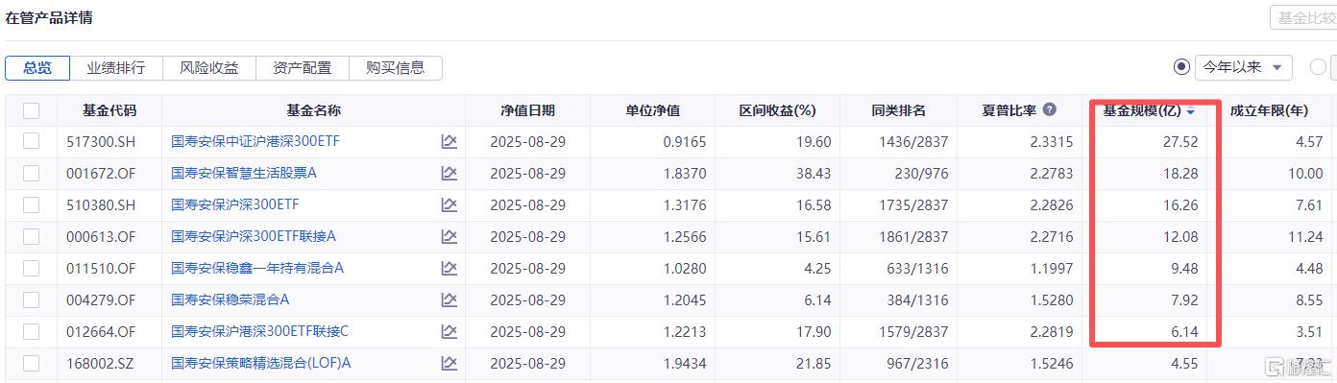Open chart icon for 国寿安保策略精选混合(LOF)A
This screenshot has height=383, width=1337.
coord(449,364)
